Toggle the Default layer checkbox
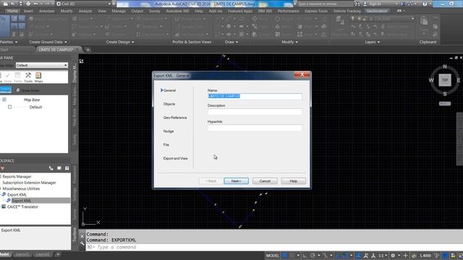 coord(9,107)
